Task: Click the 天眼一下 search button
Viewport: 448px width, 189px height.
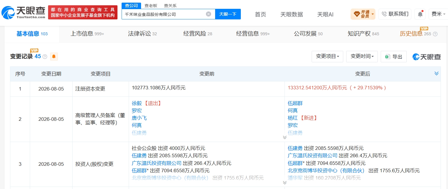Action: click(228, 14)
